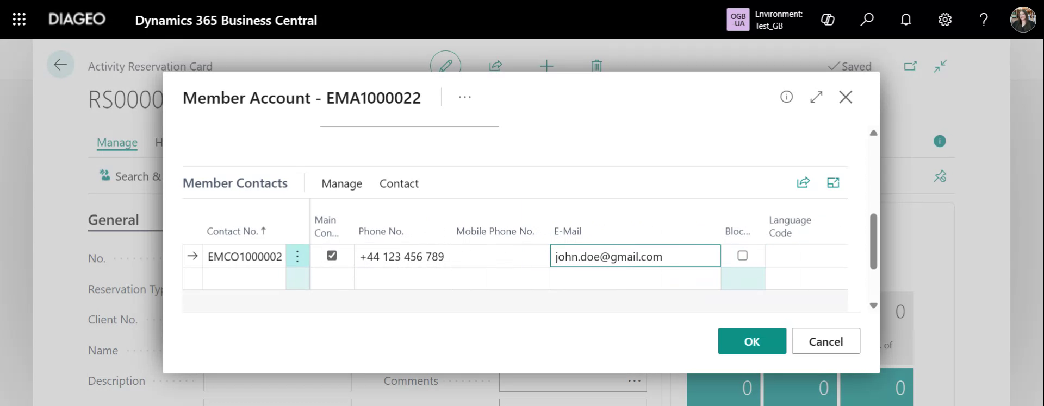This screenshot has height=406, width=1044.
Task: Open the search magnifier in header
Action: pos(867,20)
